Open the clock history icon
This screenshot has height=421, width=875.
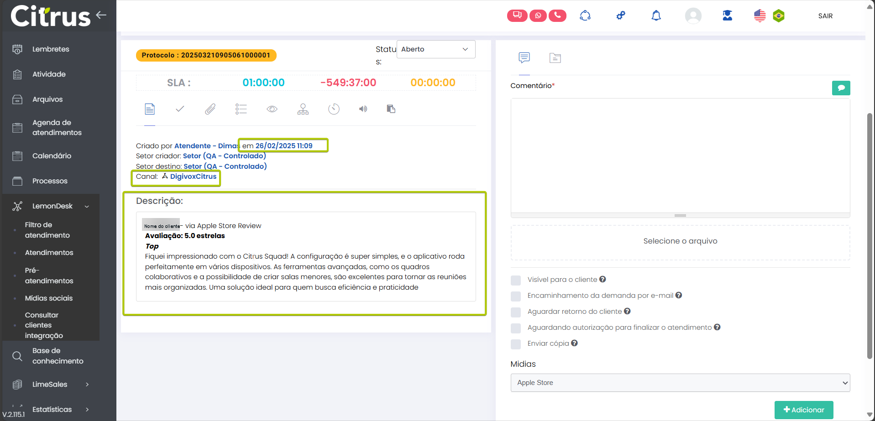click(x=334, y=109)
